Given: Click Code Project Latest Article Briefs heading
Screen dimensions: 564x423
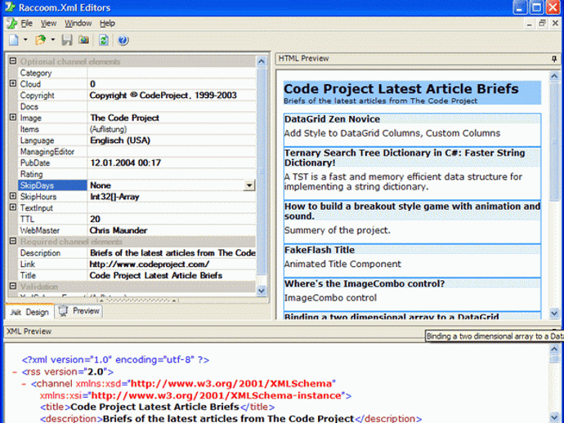Looking at the screenshot, I should click(x=401, y=89).
